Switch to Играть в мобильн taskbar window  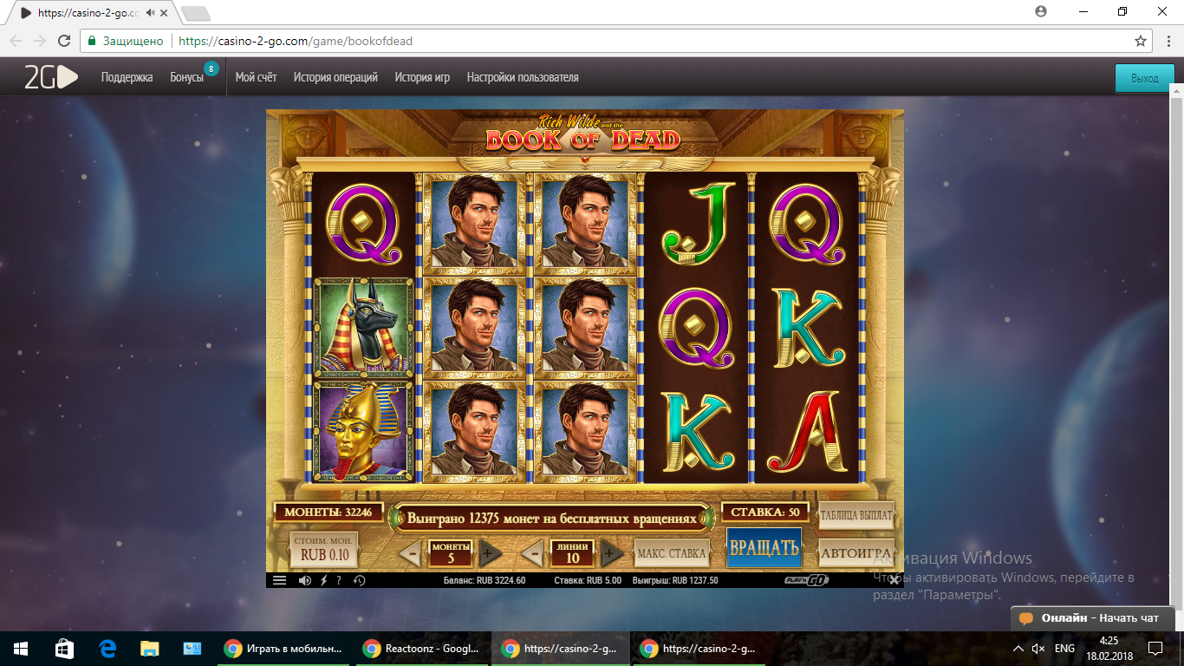(x=284, y=649)
